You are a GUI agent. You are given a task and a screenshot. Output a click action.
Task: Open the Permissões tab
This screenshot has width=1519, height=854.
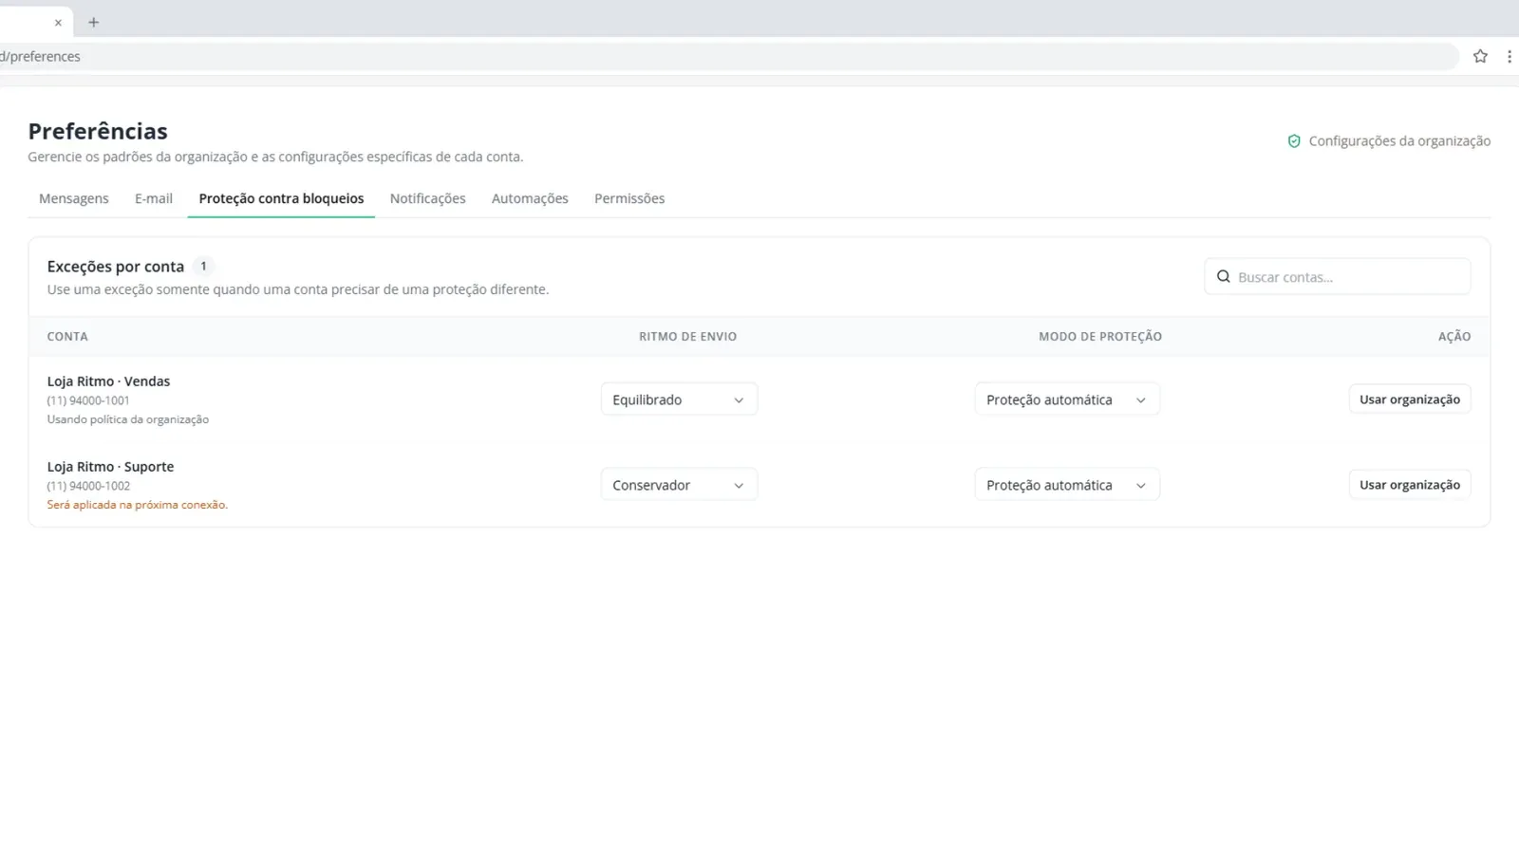(629, 198)
